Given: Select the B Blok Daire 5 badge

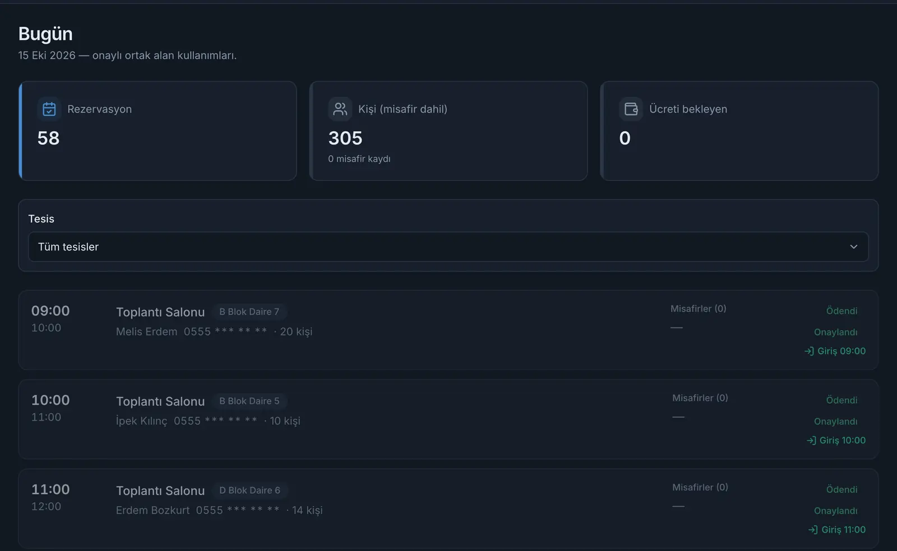Looking at the screenshot, I should click(249, 401).
